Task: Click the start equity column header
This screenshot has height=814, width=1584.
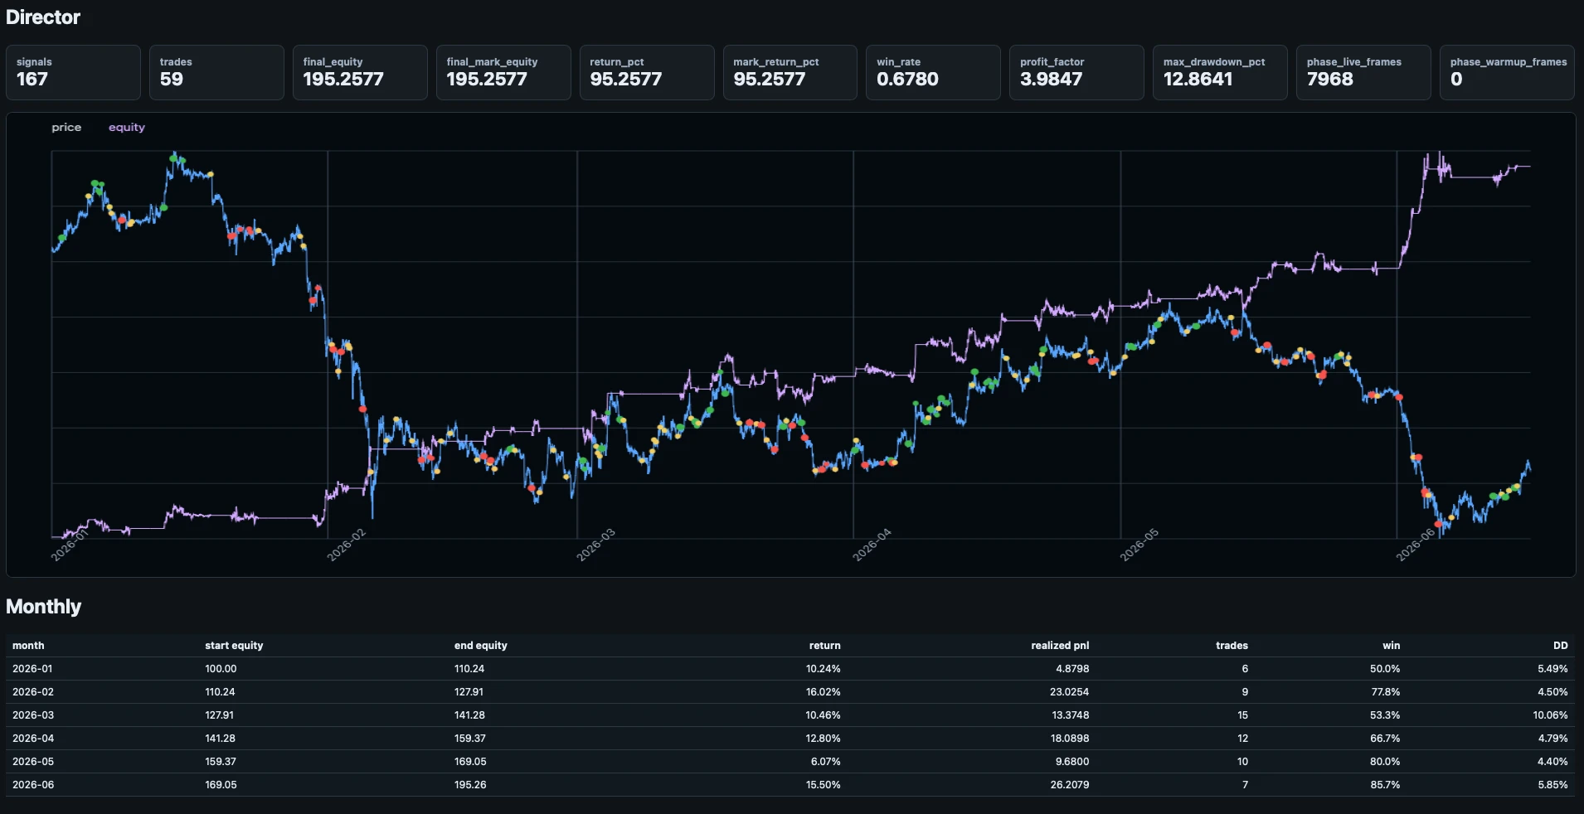Action: (x=234, y=646)
